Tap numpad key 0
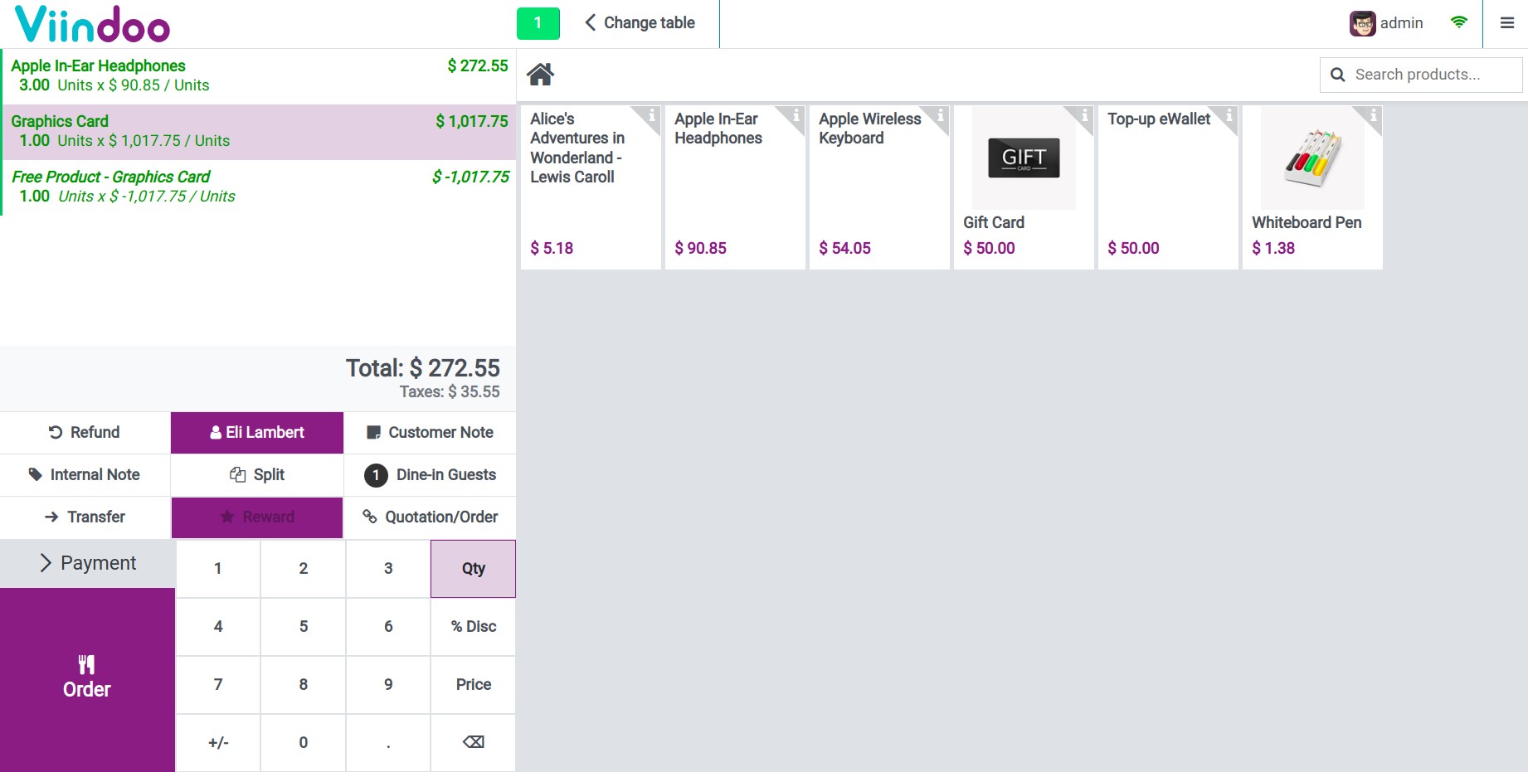The height and width of the screenshot is (772, 1528). (x=304, y=742)
